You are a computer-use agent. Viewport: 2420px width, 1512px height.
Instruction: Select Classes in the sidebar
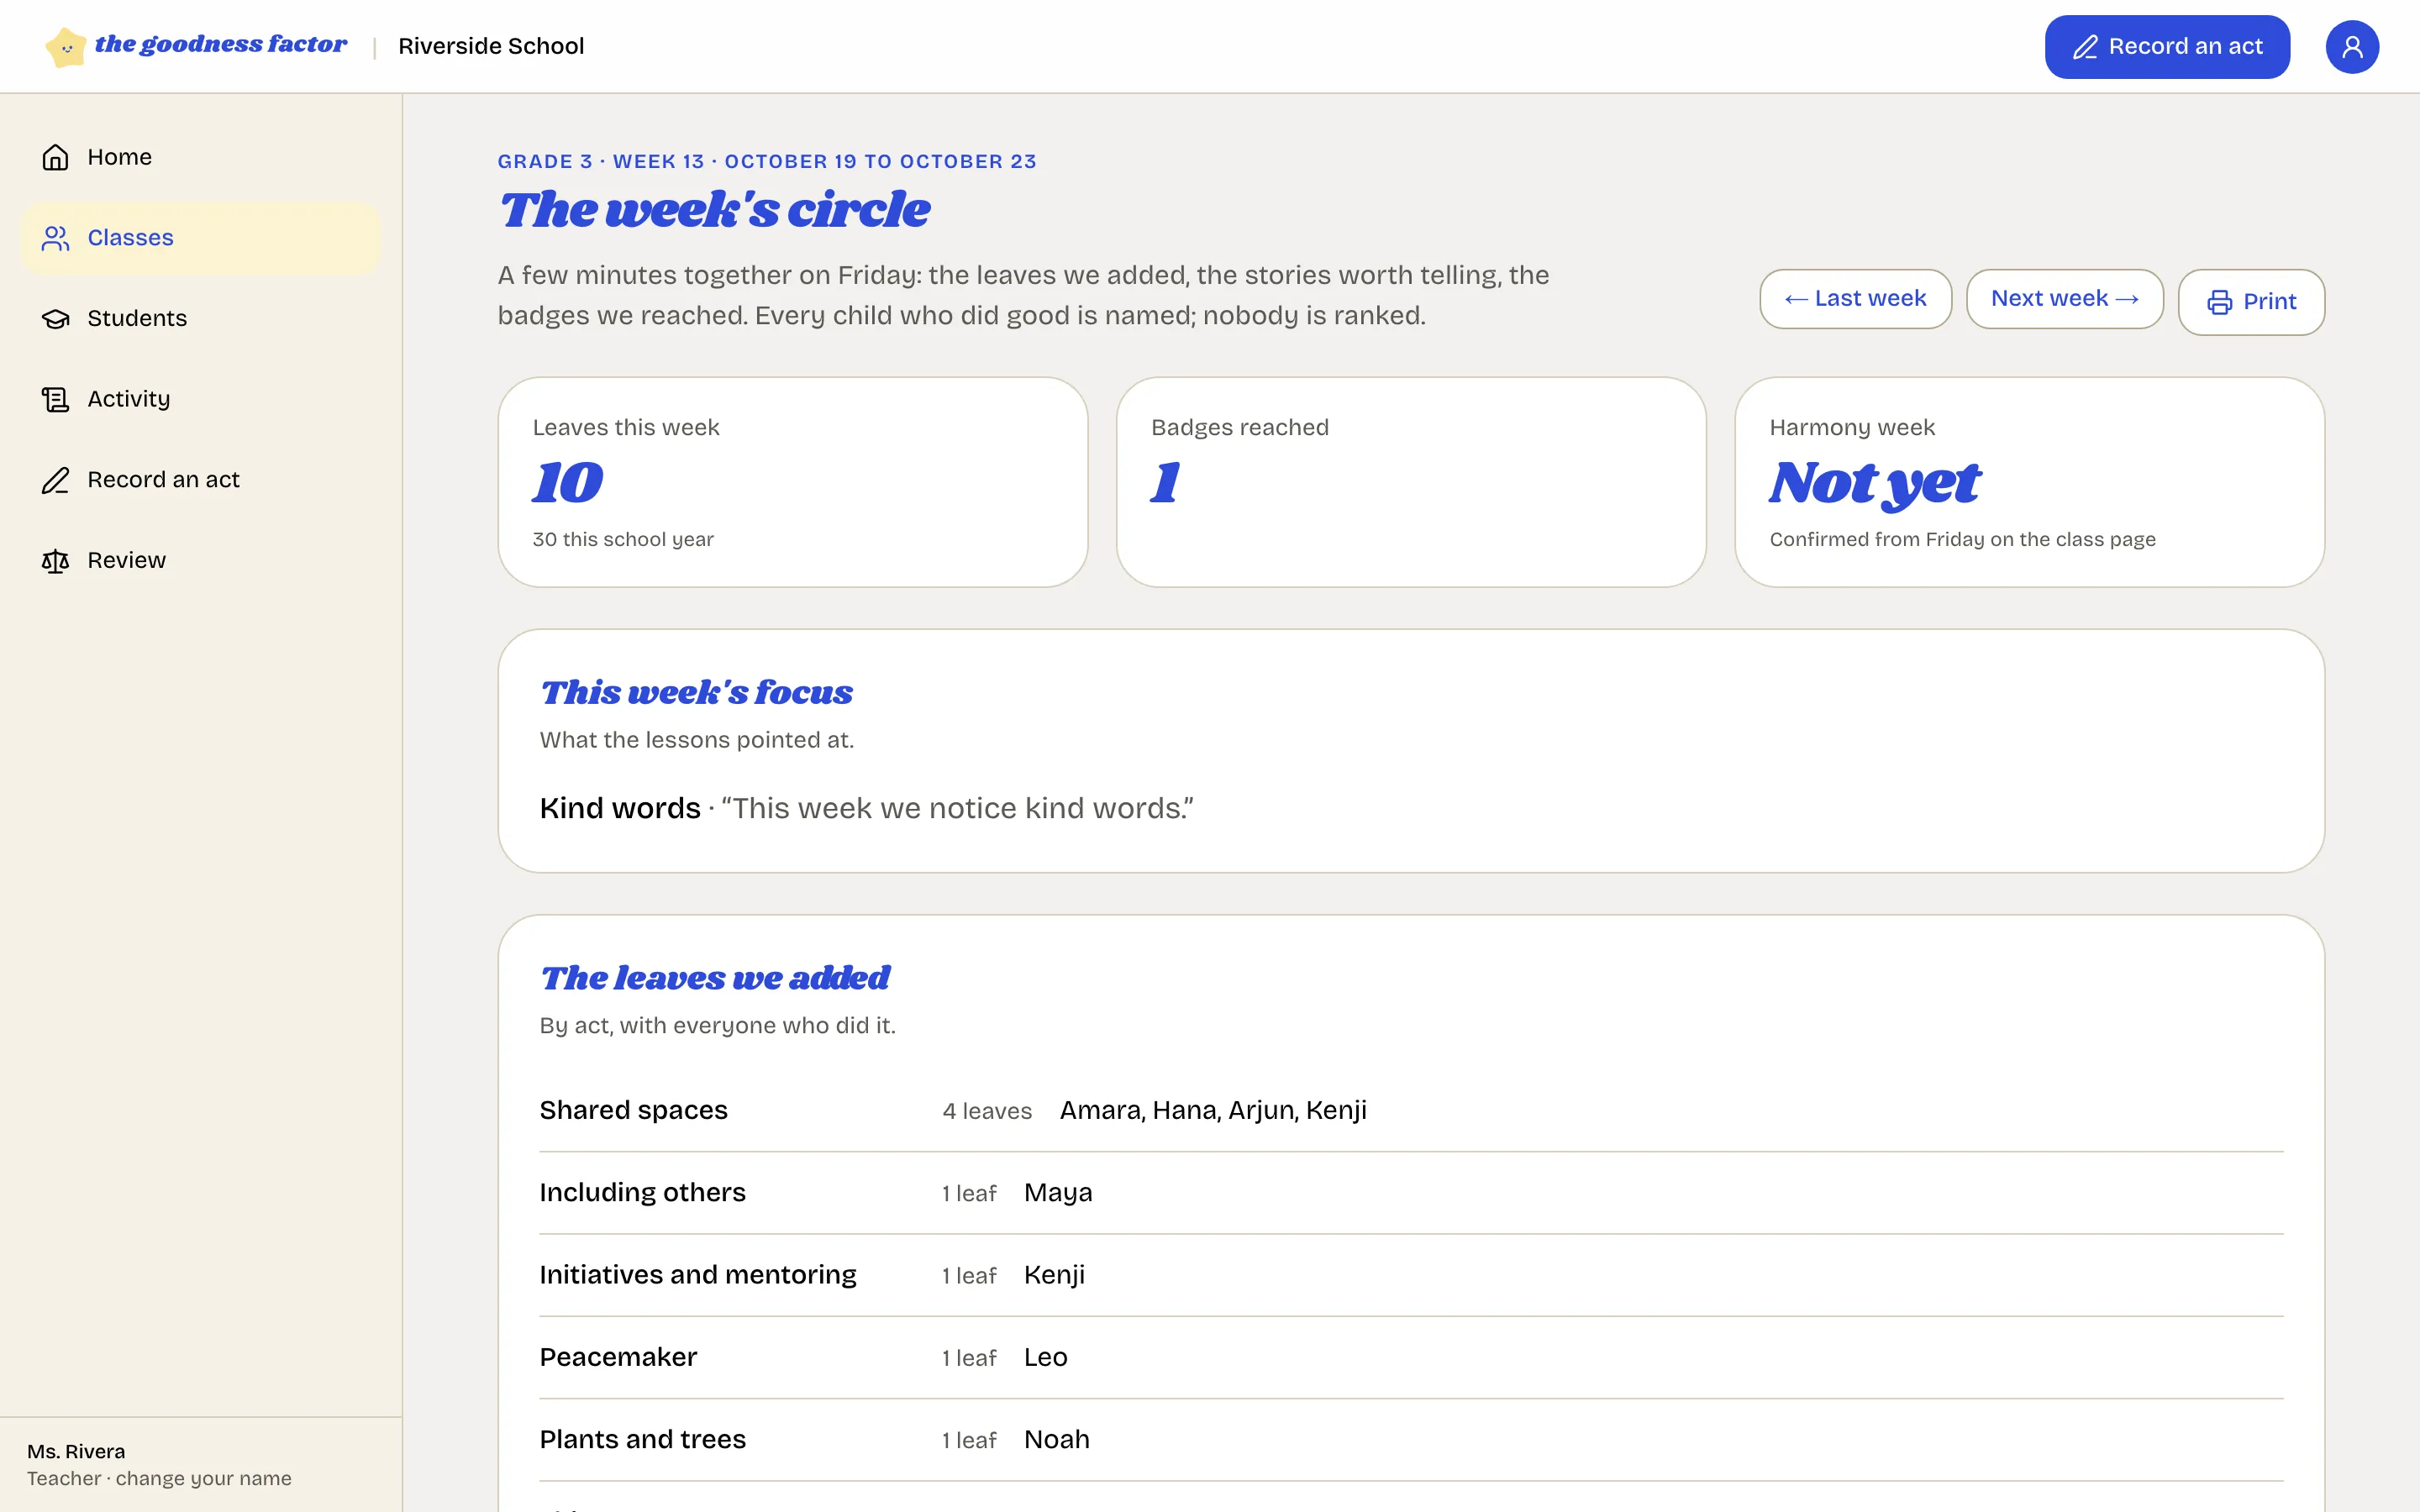200,238
